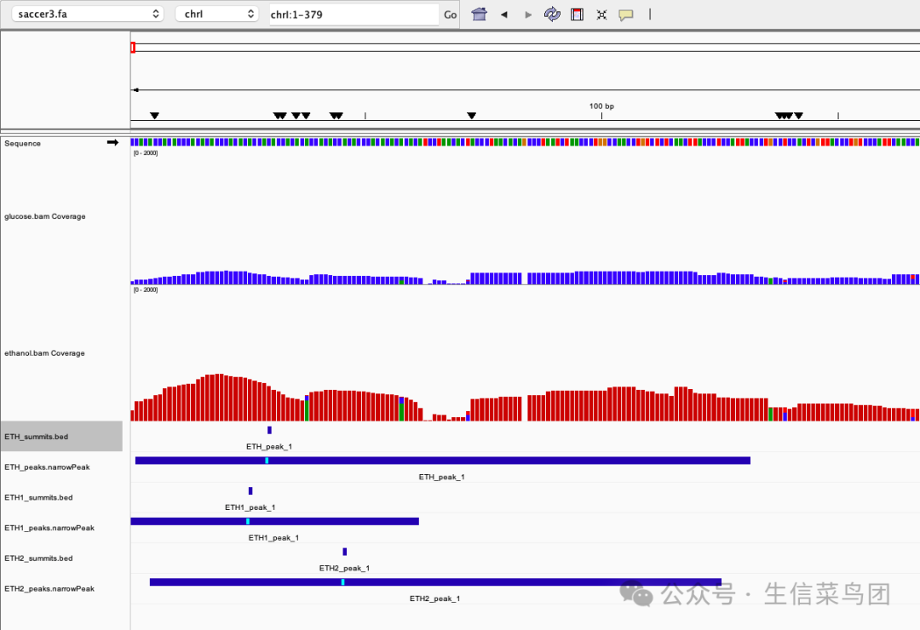Click the cyan summit mark in ETH_peaks.narrowPeak
The width and height of the screenshot is (920, 630).
pos(267,461)
